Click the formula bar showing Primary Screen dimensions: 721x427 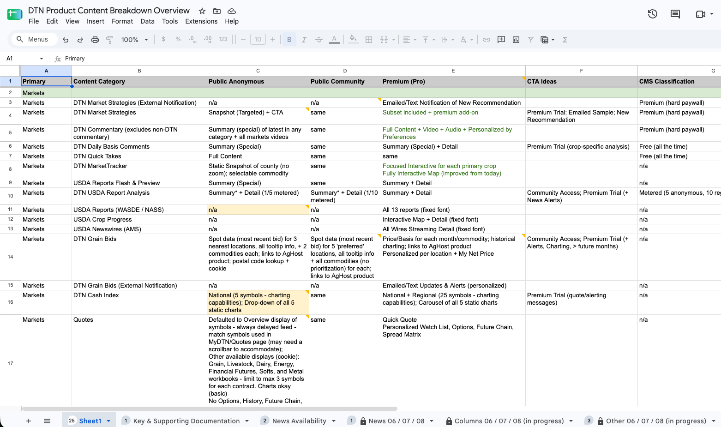(x=391, y=59)
